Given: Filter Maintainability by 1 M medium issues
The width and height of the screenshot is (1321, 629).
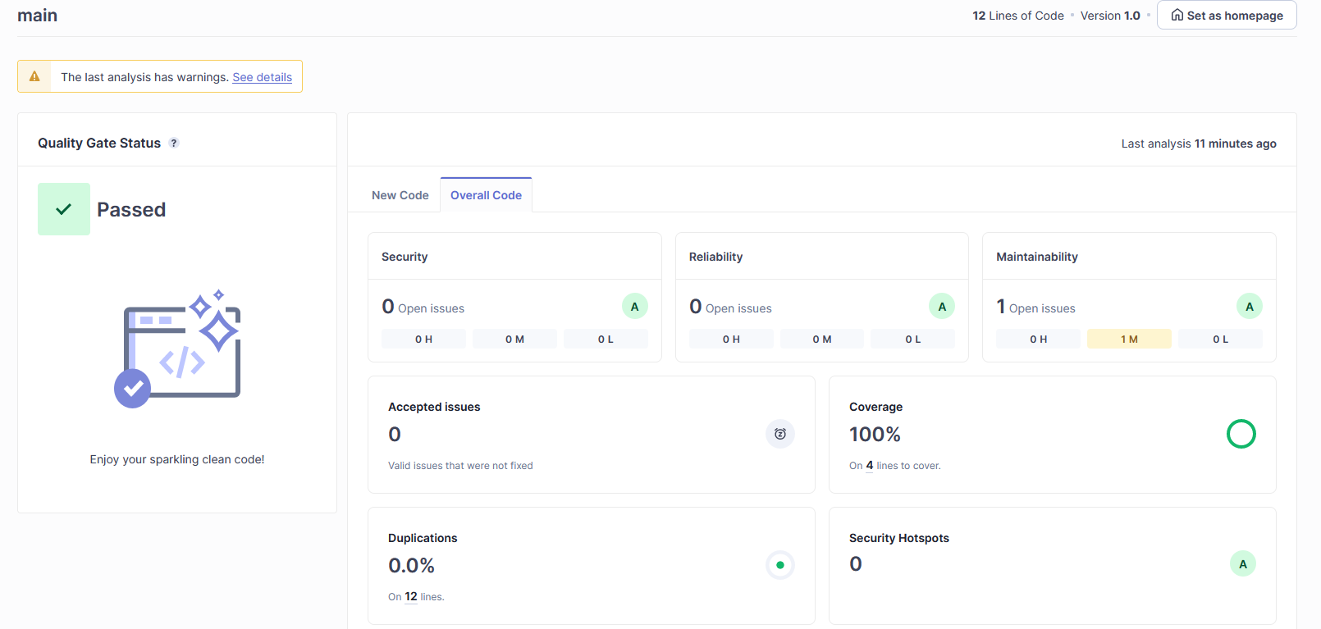Looking at the screenshot, I should (1129, 340).
